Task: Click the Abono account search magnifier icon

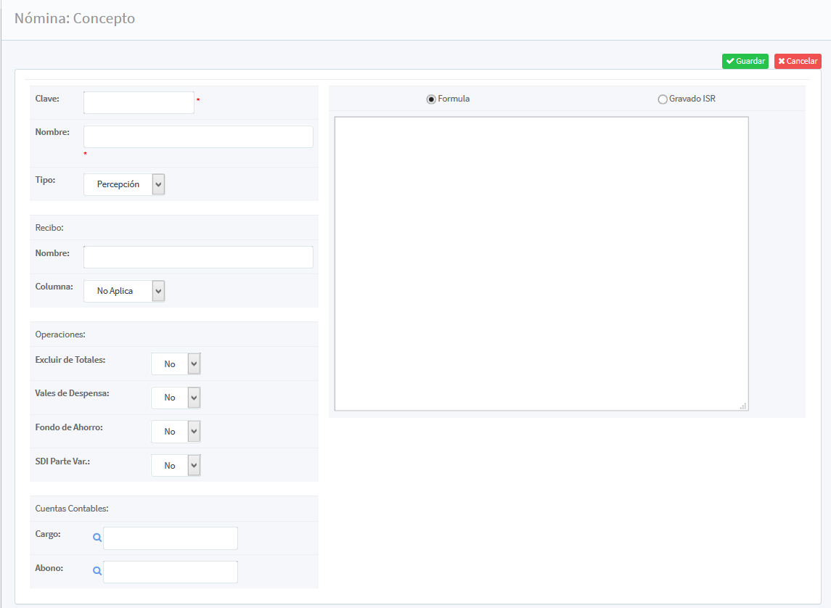Action: (97, 572)
